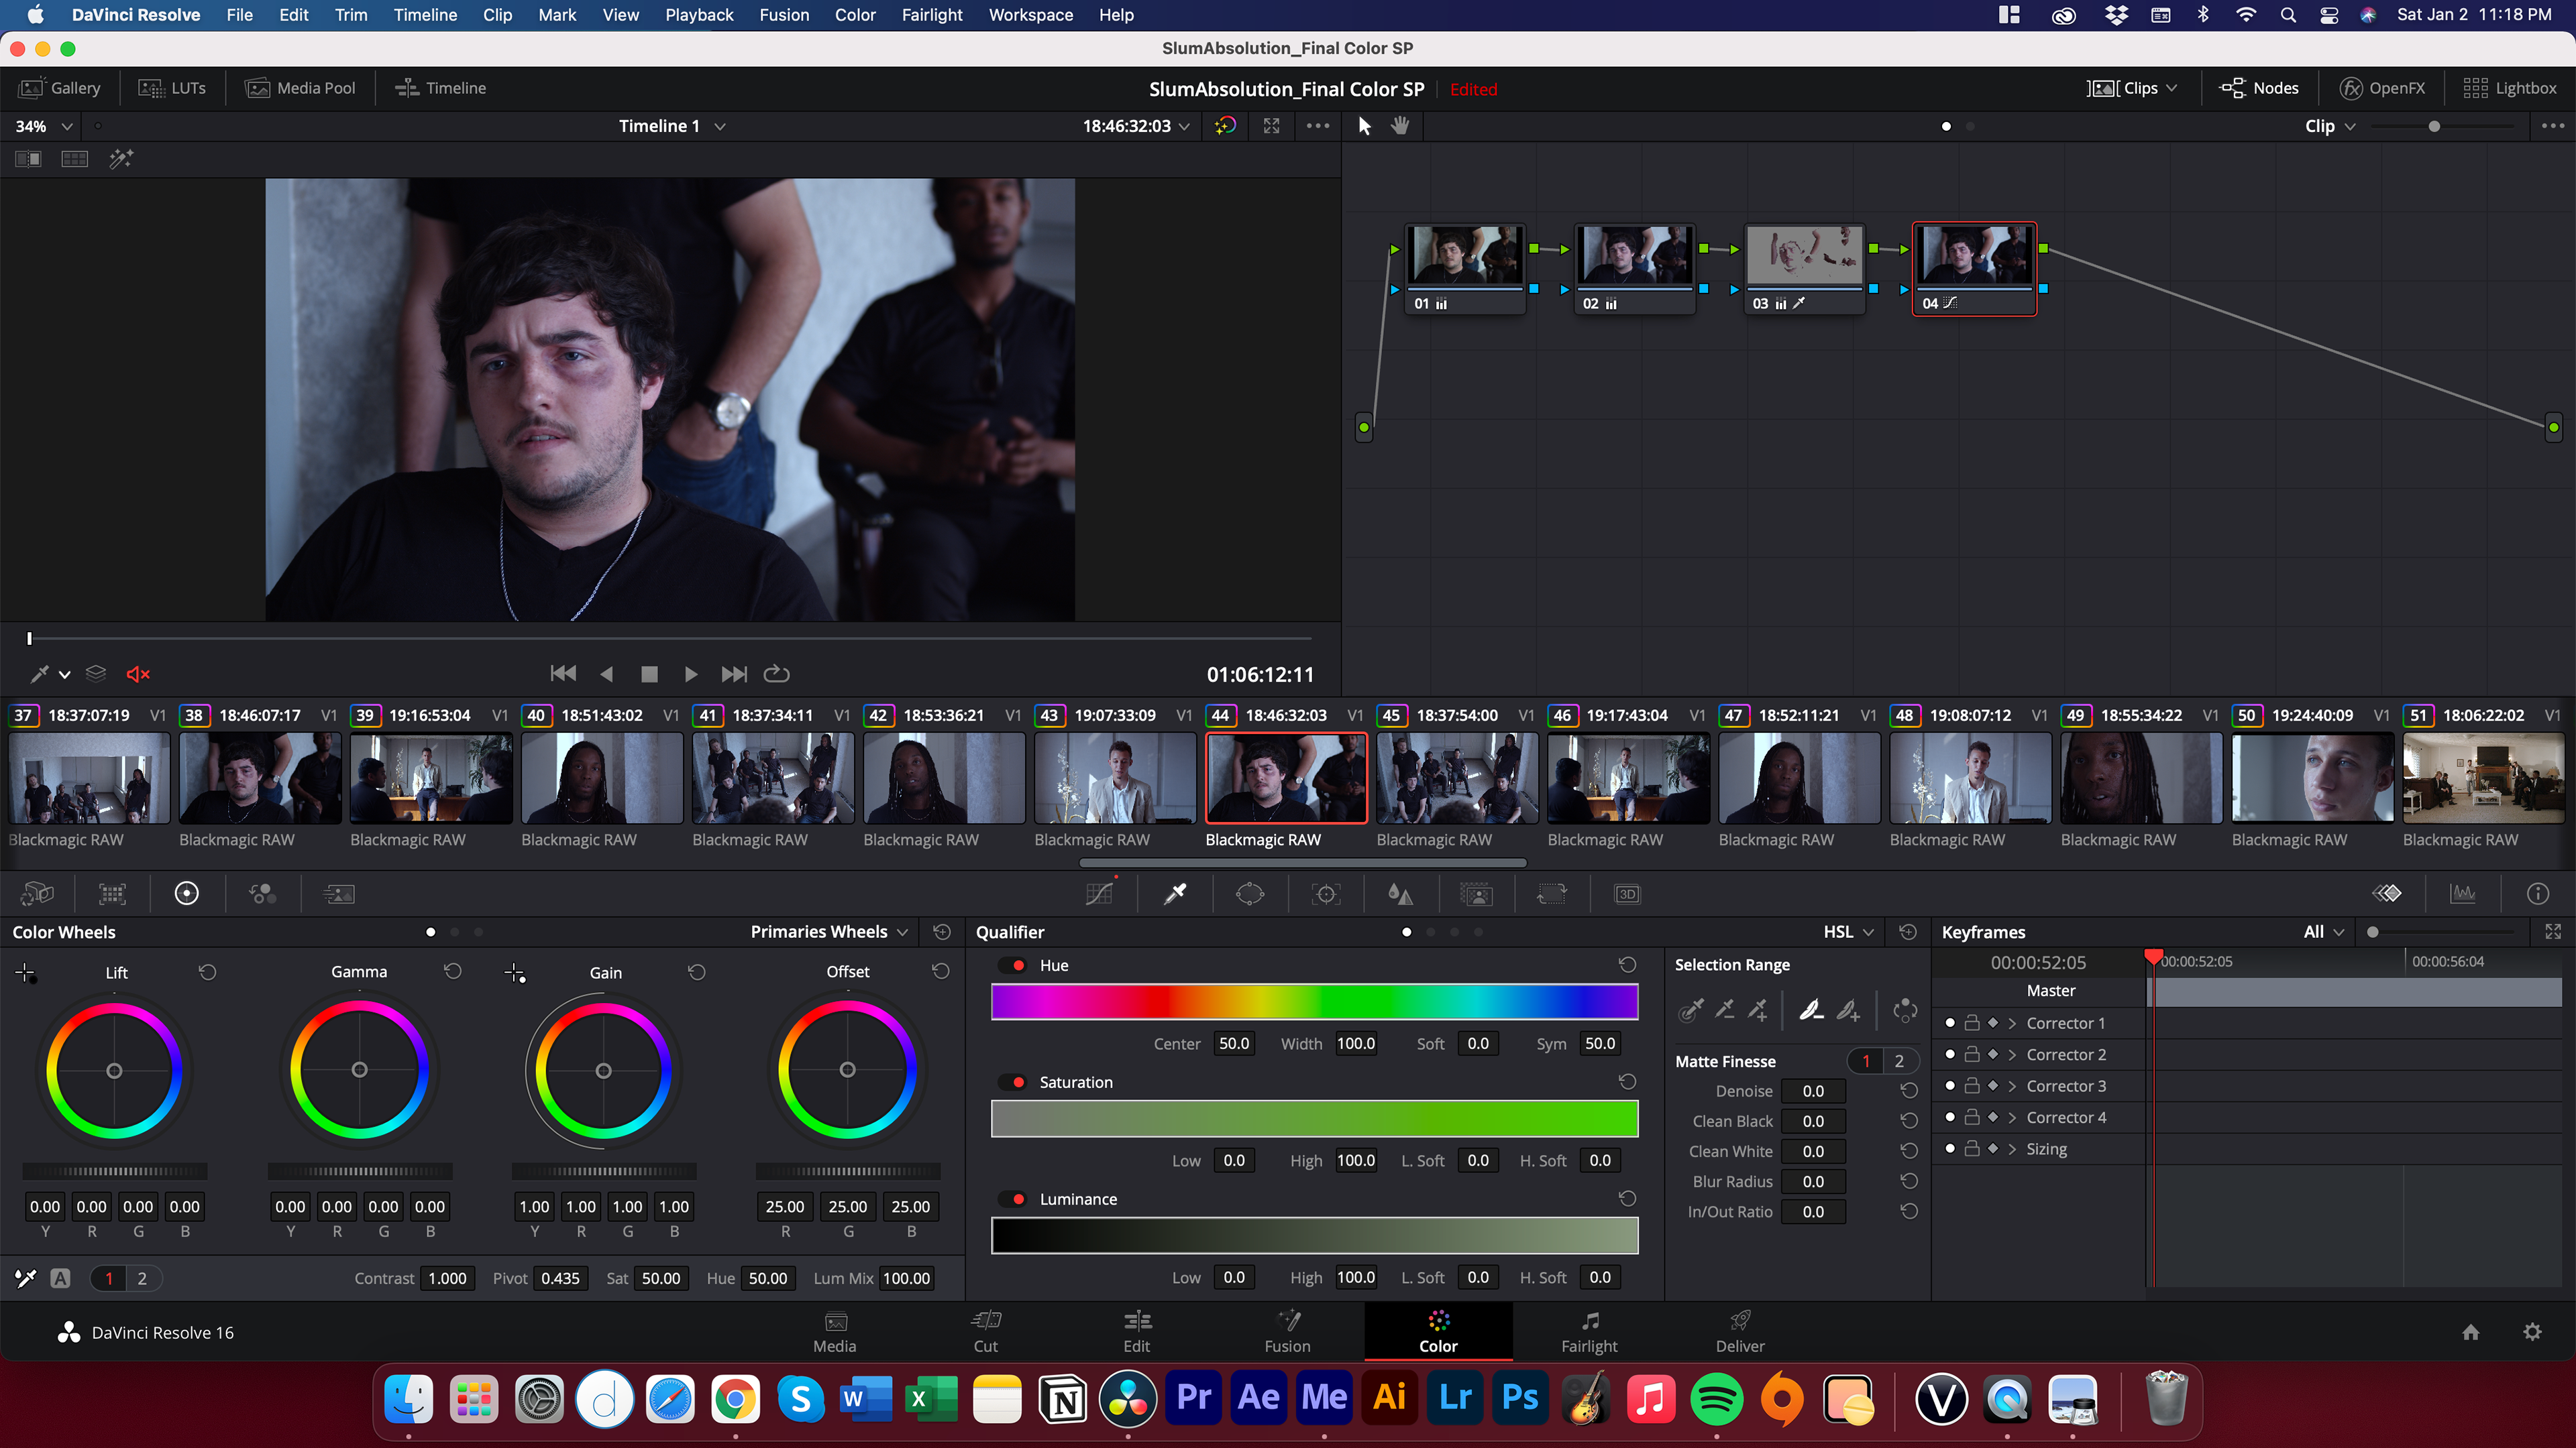Image resolution: width=2576 pixels, height=1448 pixels.
Task: Open the Camera Raw palette
Action: point(37,894)
